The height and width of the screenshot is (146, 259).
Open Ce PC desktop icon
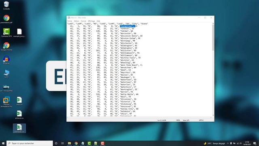[x=6, y=74]
